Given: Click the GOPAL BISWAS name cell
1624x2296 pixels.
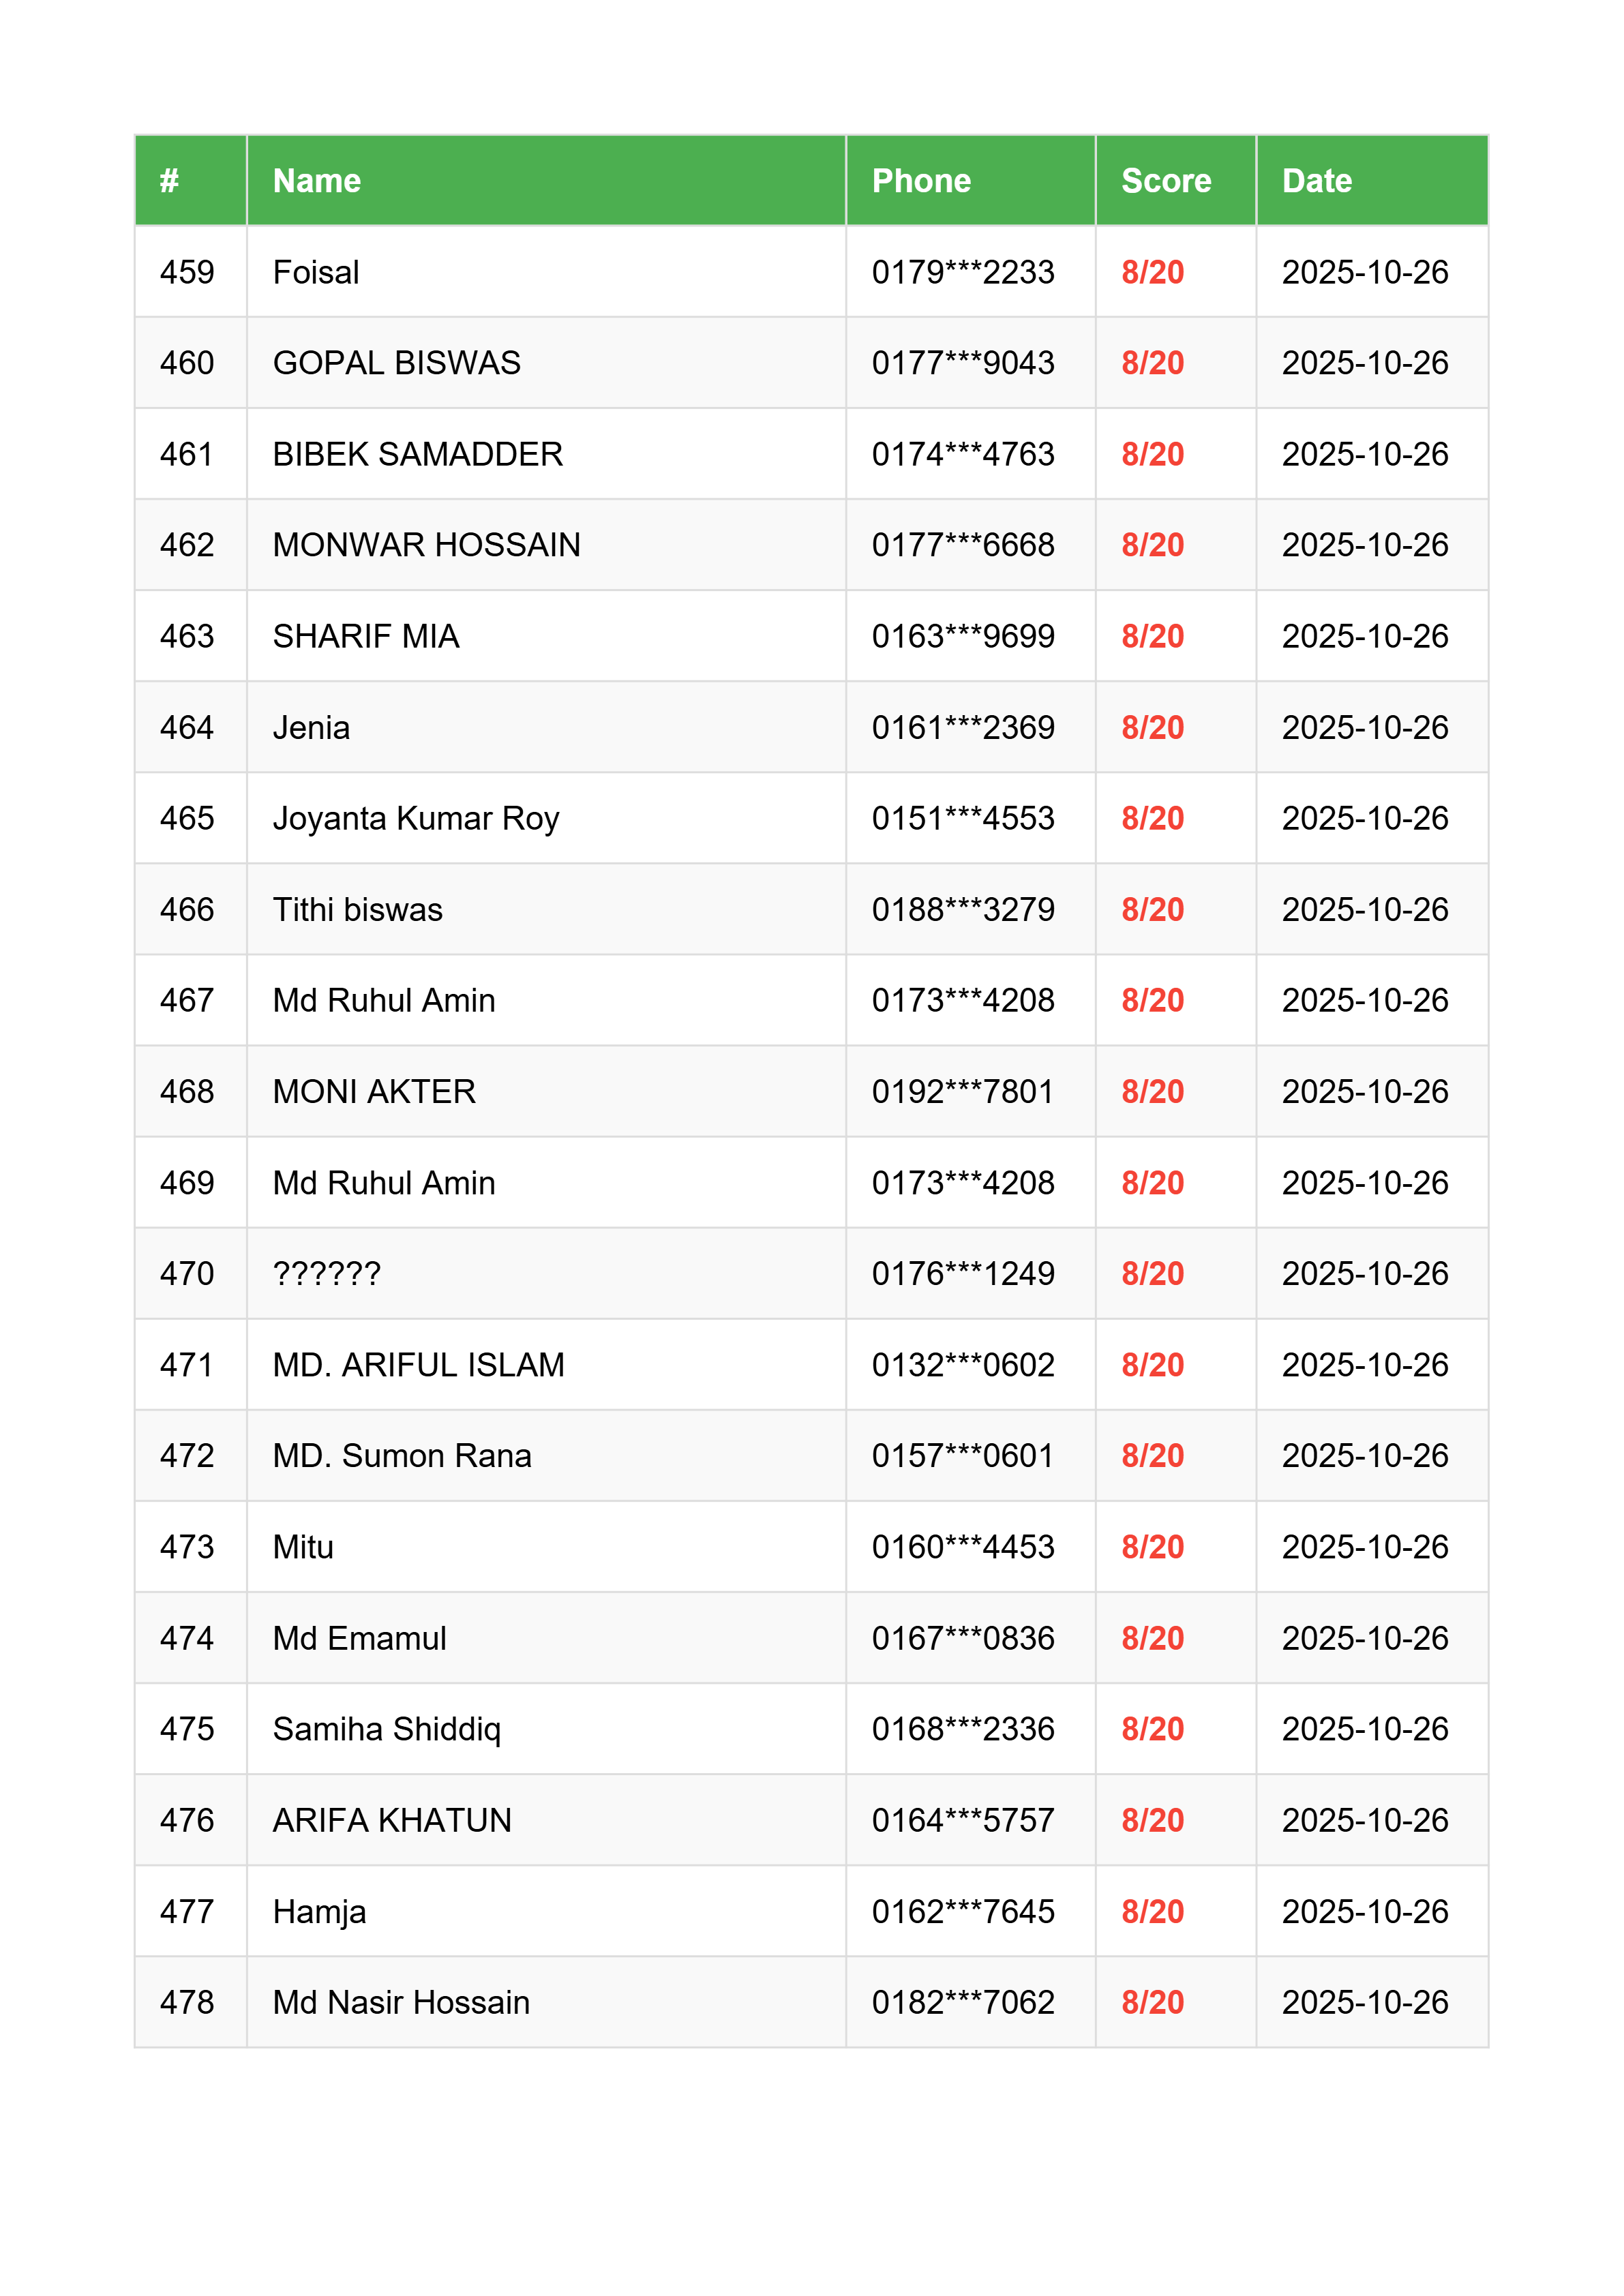Looking at the screenshot, I should tap(396, 363).
